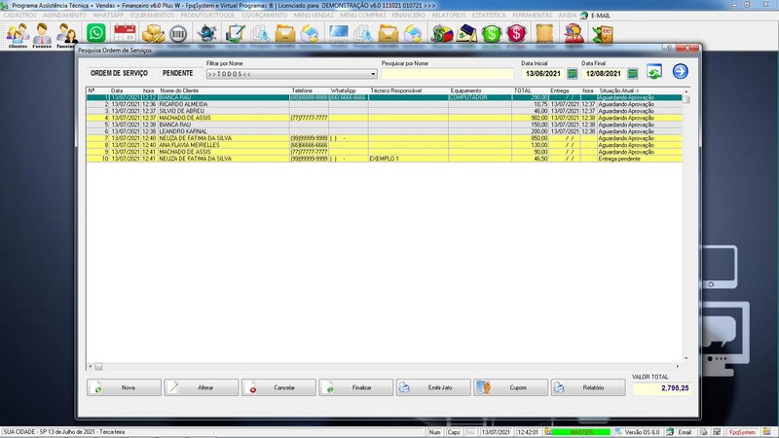Open the FINANCEIRO menu
Screen dimensions: 779x438
(409, 16)
